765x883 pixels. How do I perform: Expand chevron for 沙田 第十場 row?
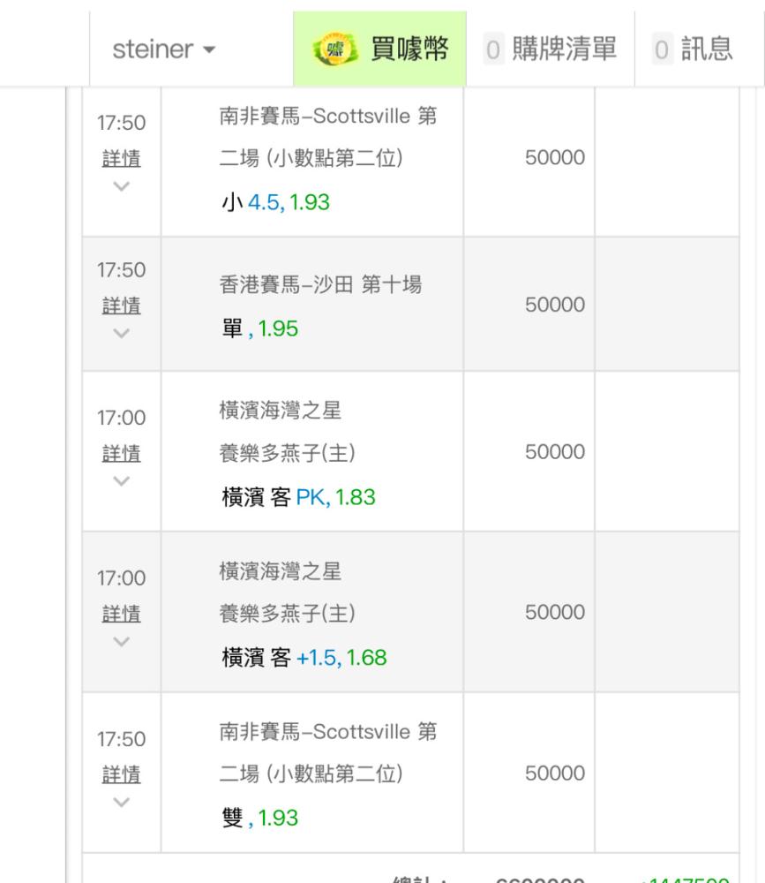coord(122,333)
